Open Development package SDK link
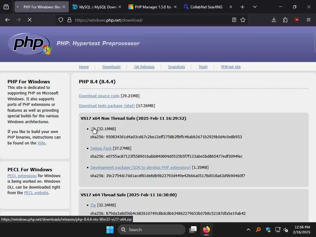Image resolution: width=316 pixels, height=237 pixels. (140, 168)
